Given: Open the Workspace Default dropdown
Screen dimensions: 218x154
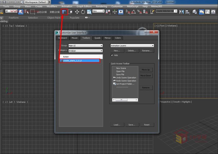Looking at the screenshot, I should pyautogui.click(x=36, y=2).
